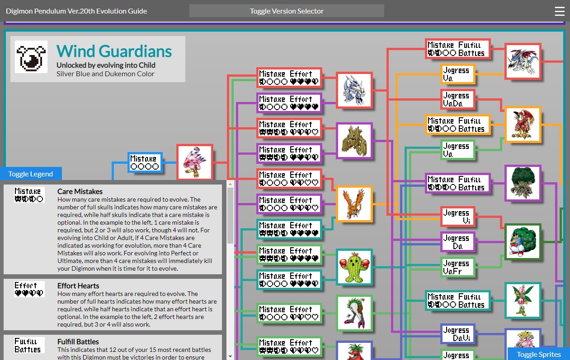The width and height of the screenshot is (570, 360).
Task: Click "Digimon Pendulum Ver.20th Evolution Guide" header title
Action: click(76, 11)
